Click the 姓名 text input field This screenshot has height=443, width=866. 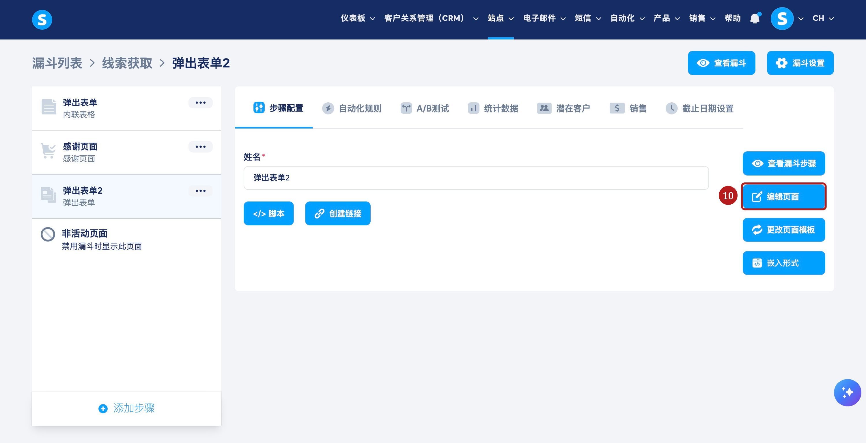click(x=476, y=178)
